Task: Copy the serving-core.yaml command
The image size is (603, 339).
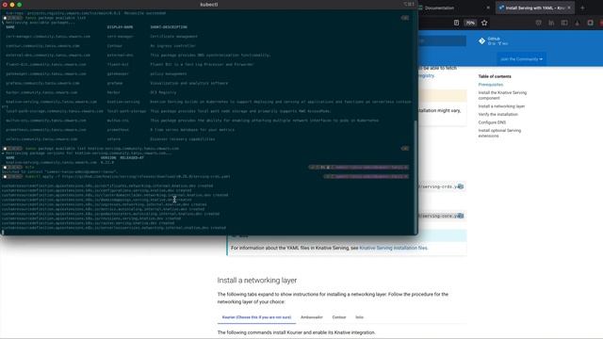Action: tap(461, 216)
